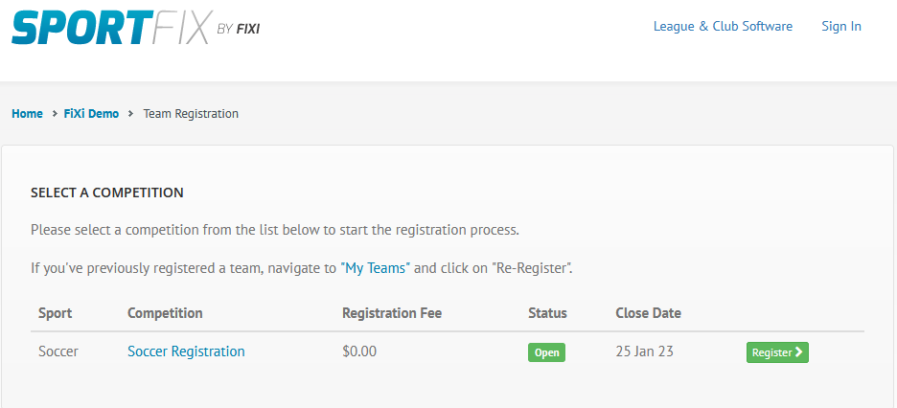The width and height of the screenshot is (897, 408).
Task: Navigate to Home breadcrumb
Action: pyautogui.click(x=27, y=114)
